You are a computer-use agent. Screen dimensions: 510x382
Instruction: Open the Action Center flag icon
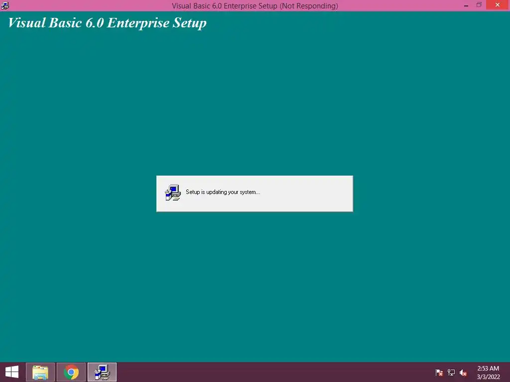click(x=439, y=373)
